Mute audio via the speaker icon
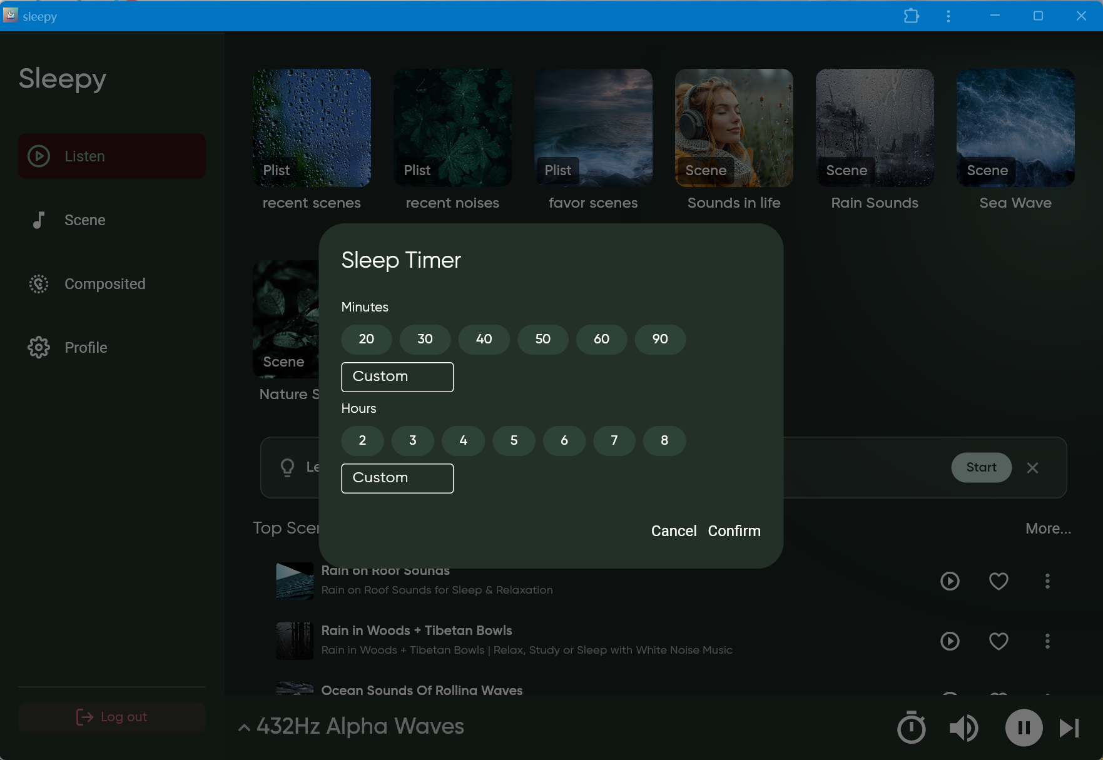The image size is (1103, 760). point(963,727)
